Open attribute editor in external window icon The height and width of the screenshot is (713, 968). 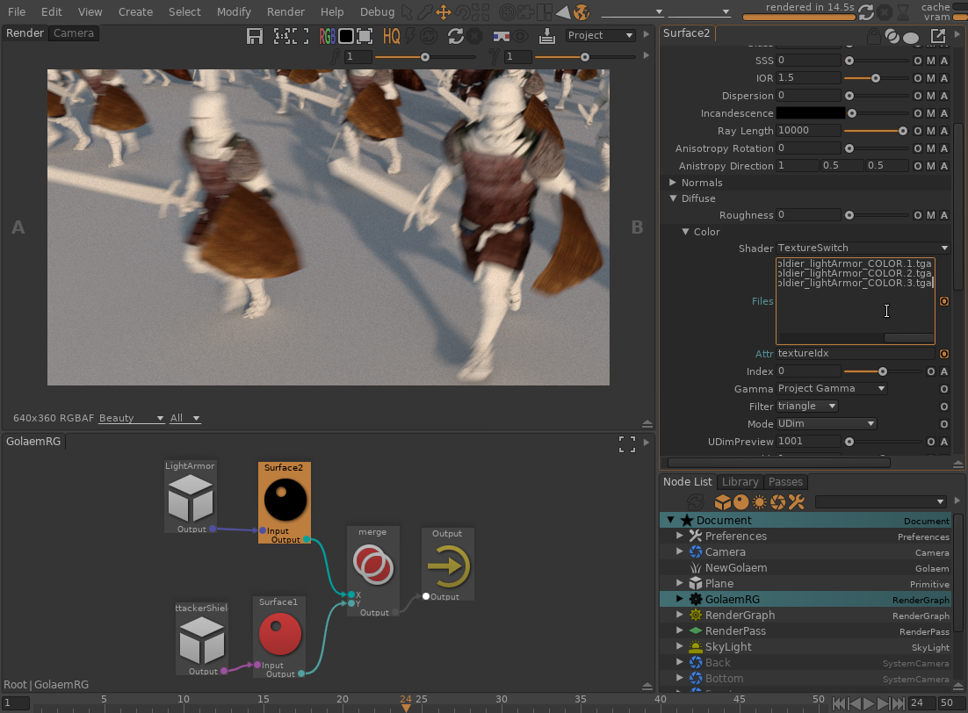pos(938,36)
